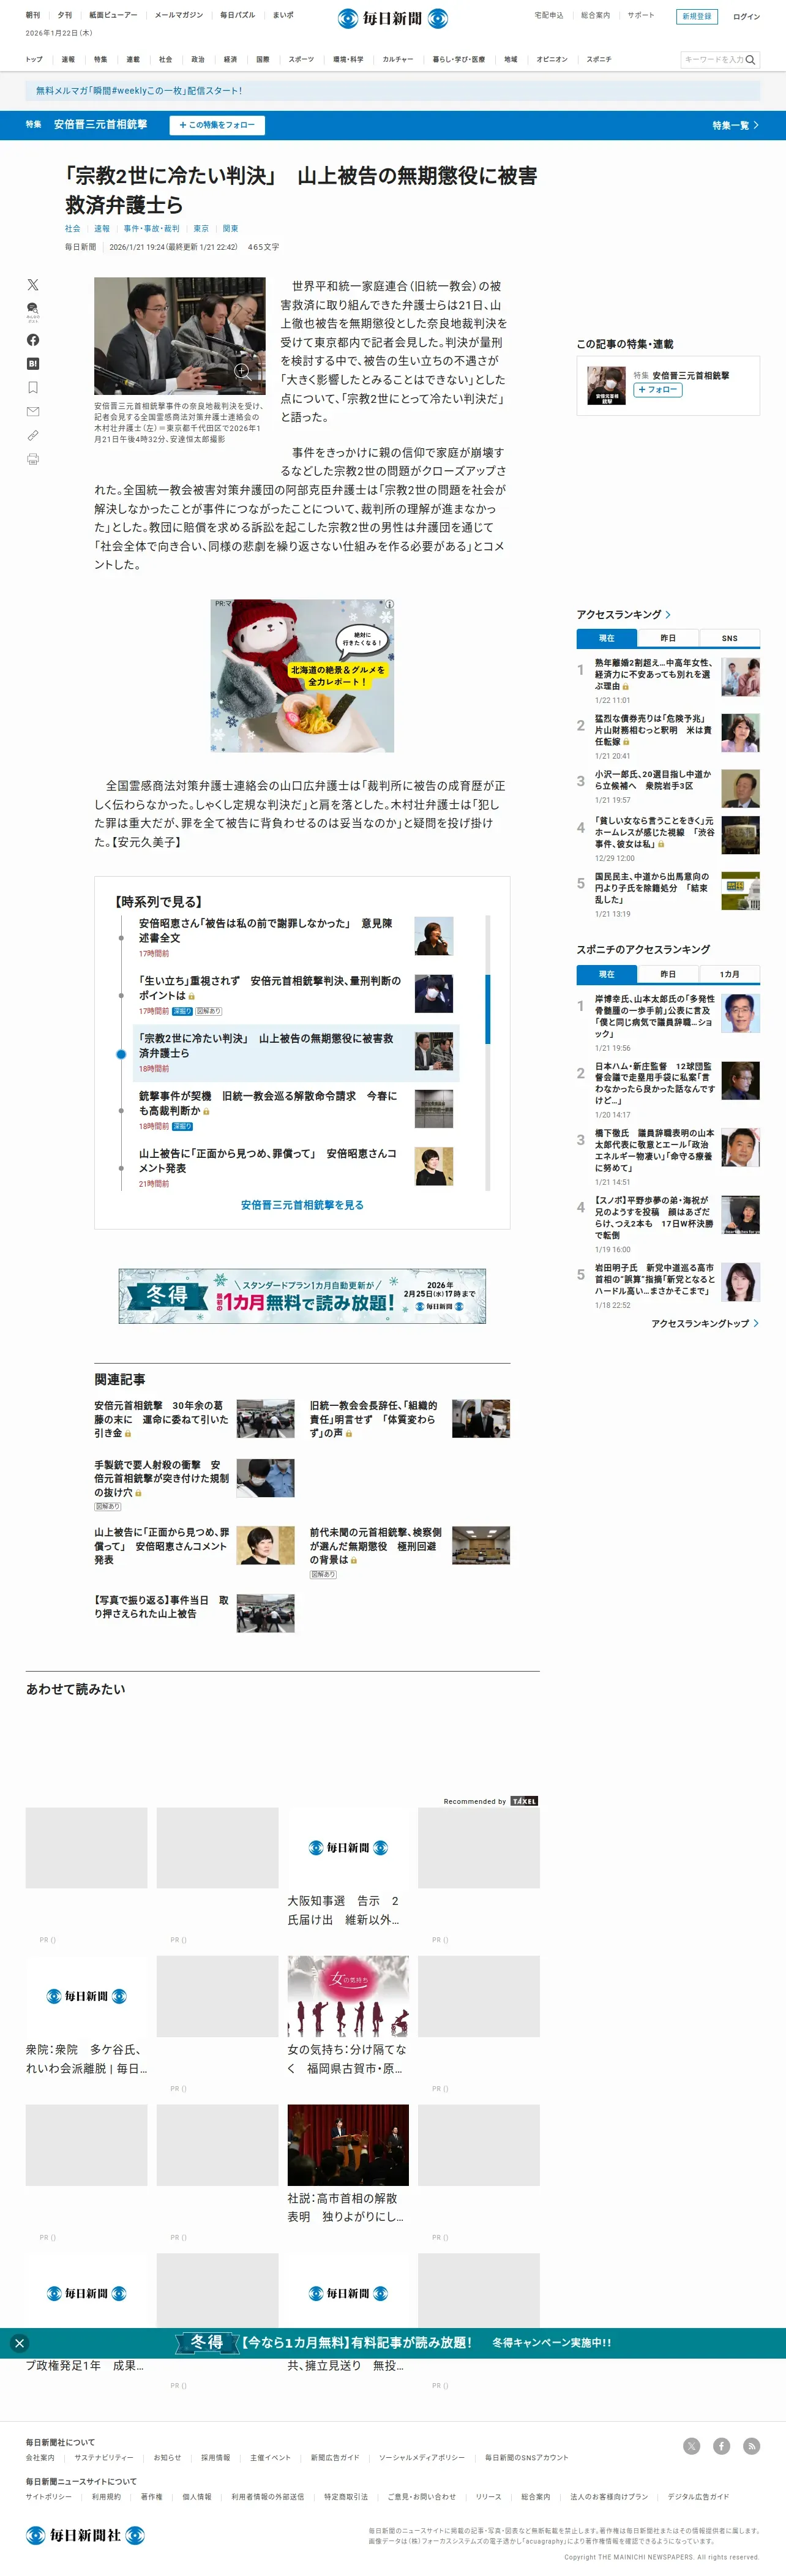Click search magnifier in keyword box
Screen dimensions: 786x2576
click(x=750, y=60)
